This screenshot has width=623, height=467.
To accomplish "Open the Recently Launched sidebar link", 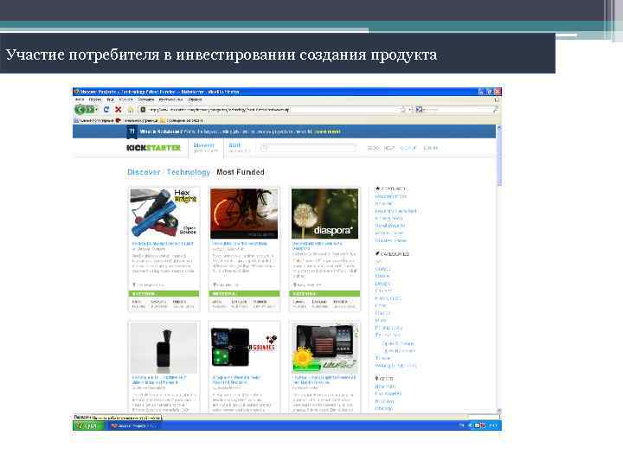I will pyautogui.click(x=395, y=211).
